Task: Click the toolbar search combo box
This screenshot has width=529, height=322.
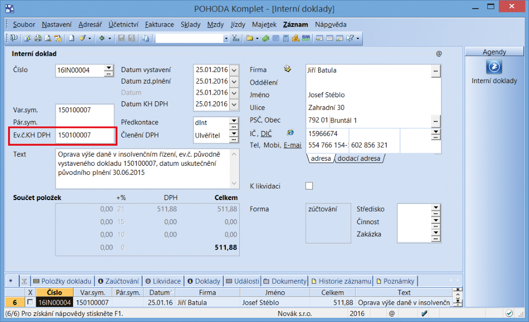Action: click(192, 38)
